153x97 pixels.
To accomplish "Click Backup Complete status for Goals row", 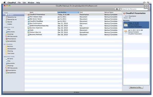I will tap(111, 30).
